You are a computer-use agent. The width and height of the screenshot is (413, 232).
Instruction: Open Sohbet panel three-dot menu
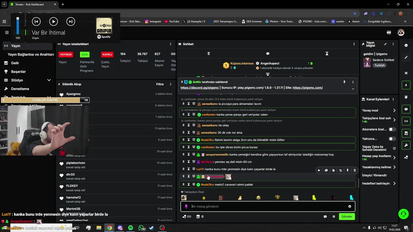pyautogui.click(x=354, y=44)
